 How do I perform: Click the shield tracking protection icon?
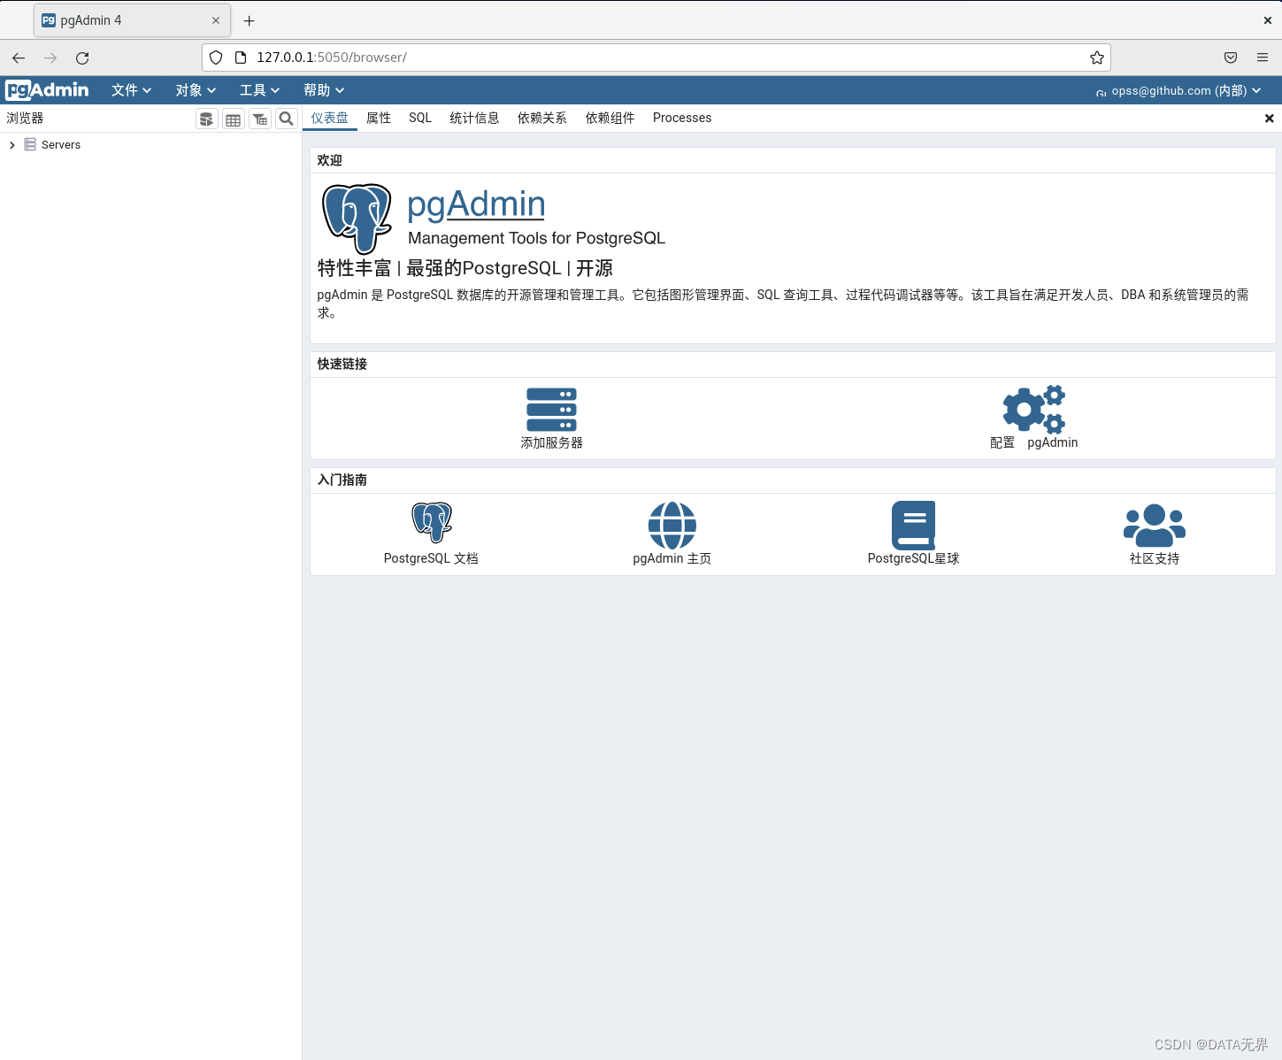point(216,58)
